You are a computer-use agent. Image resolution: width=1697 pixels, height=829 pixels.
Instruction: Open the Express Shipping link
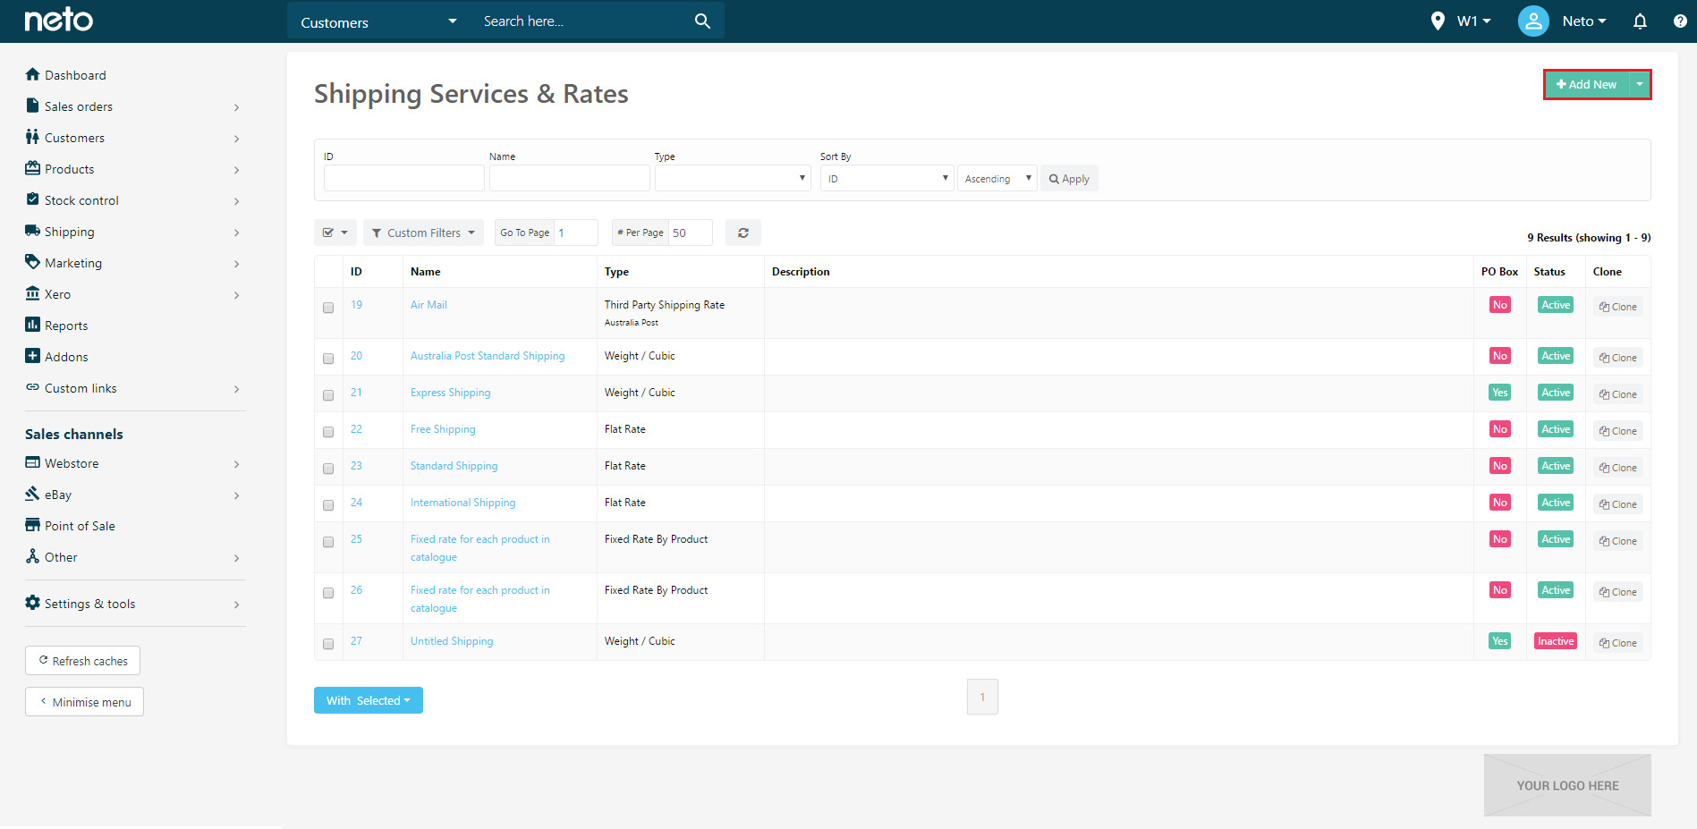(x=450, y=393)
